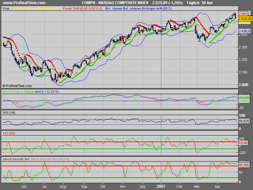The width and height of the screenshot is (253, 190).
Task: Click the 59,525 RSI value tag
Action: point(244,121)
